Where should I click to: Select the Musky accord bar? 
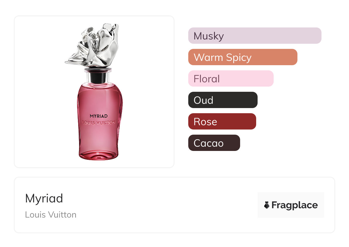click(255, 36)
